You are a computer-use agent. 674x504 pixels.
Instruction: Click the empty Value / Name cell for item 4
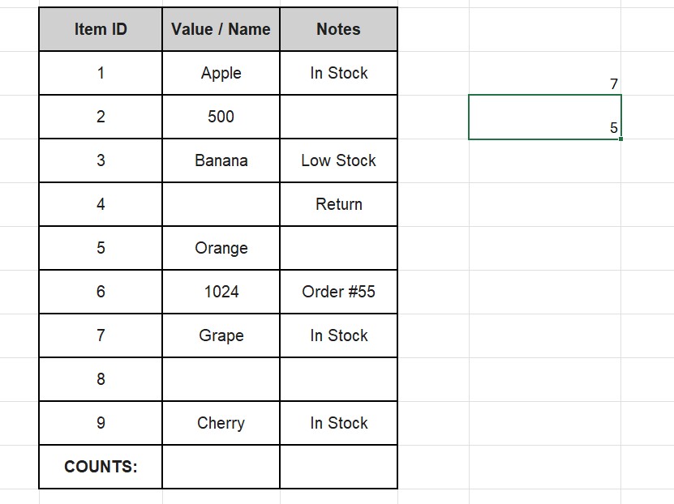click(x=221, y=204)
